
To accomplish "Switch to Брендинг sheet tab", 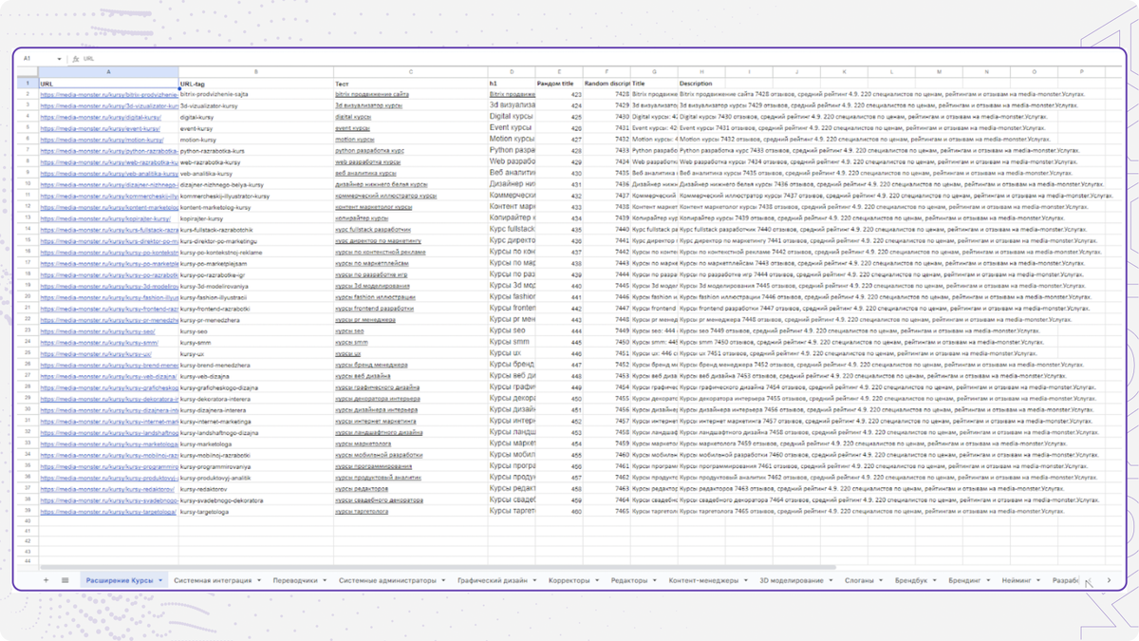I will (967, 580).
